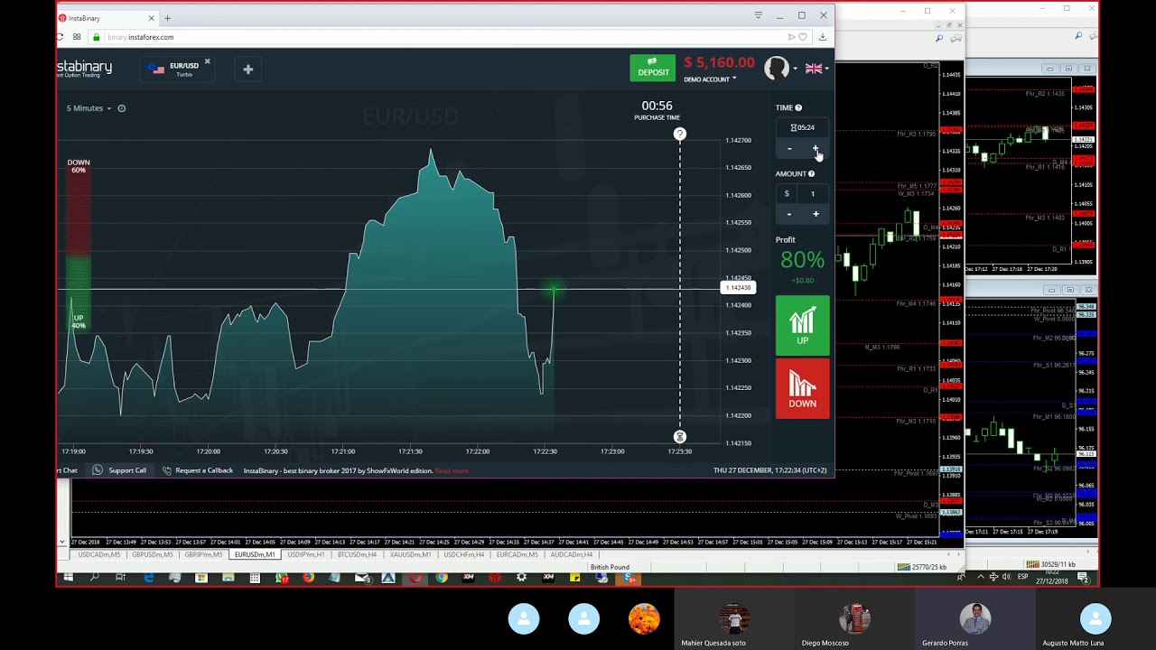Switch to GBPJPYm,M5 chart tab
This screenshot has width=1156, height=650.
click(204, 554)
